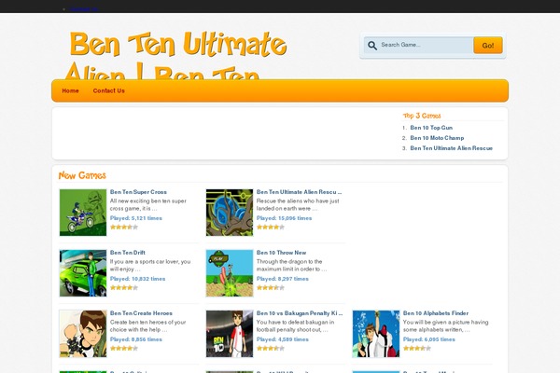Click 'Played: 6,095 times' text
The width and height of the screenshot is (560, 373).
(428, 339)
